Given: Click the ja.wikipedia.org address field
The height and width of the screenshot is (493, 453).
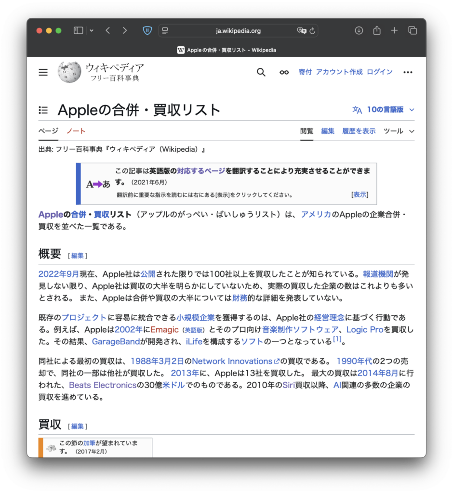Looking at the screenshot, I should click(238, 30).
